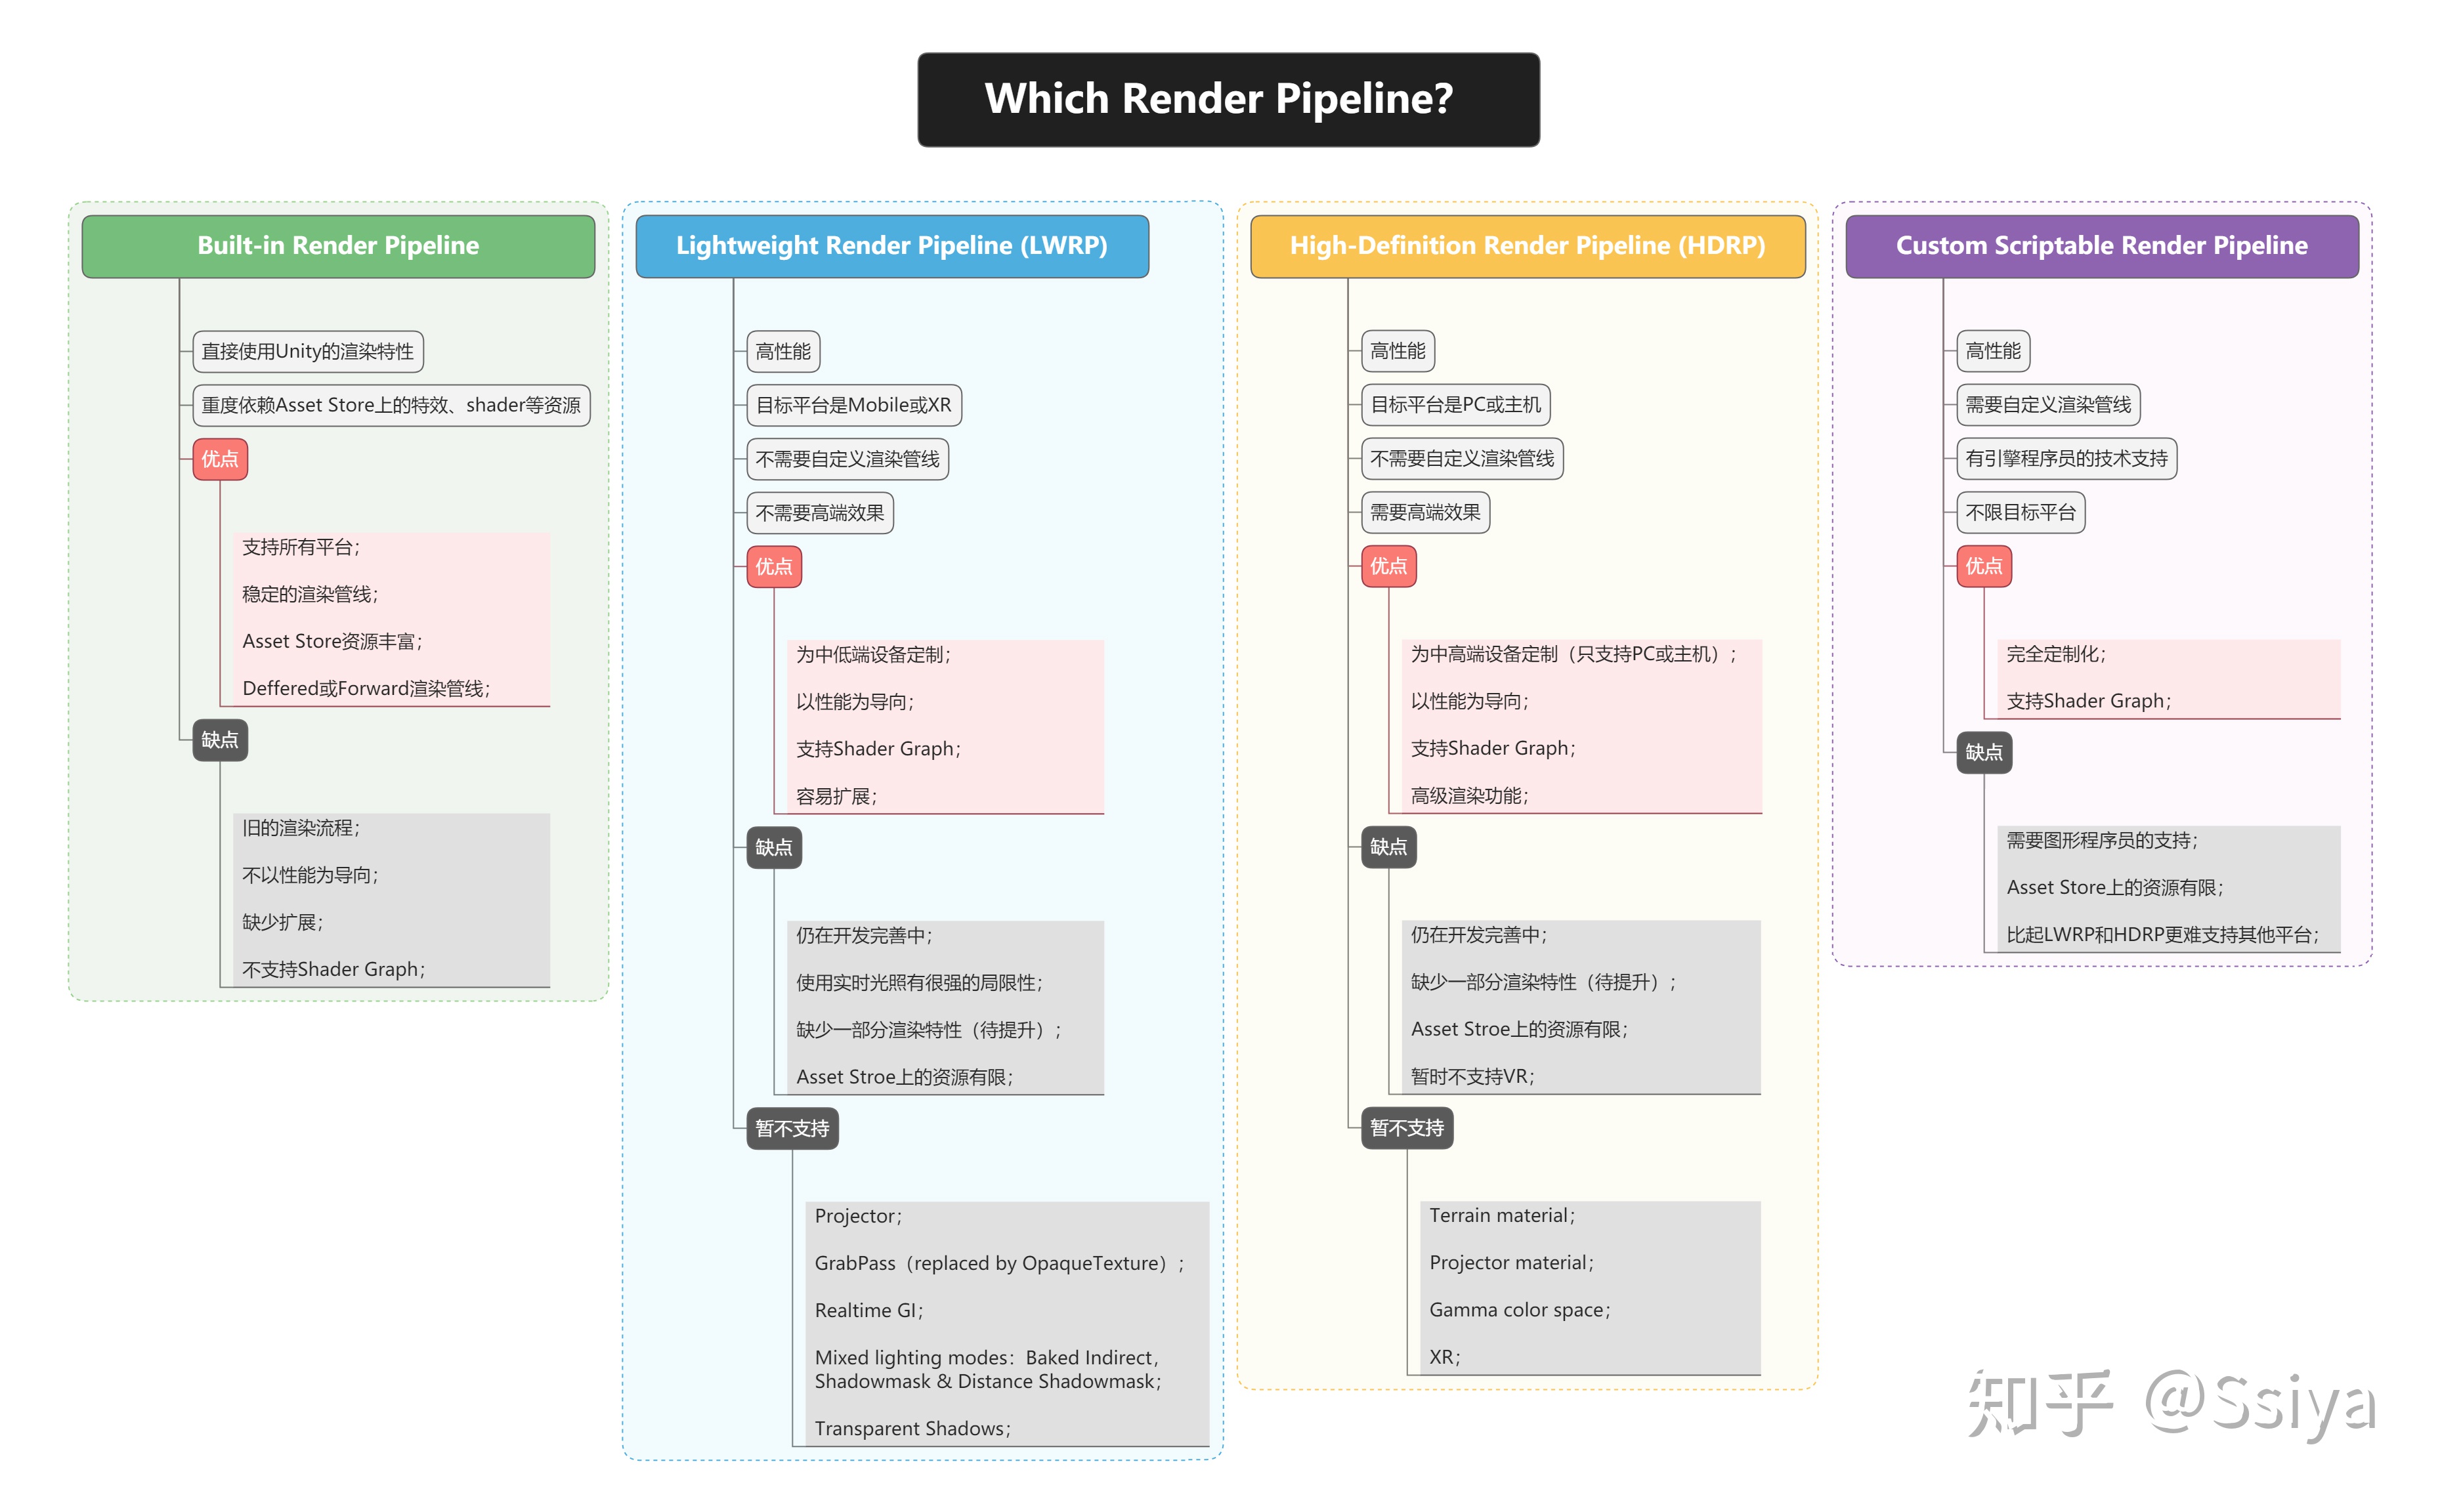The width and height of the screenshot is (2440, 1512).
Task: Click the 'Which Render Pipeline?' title node
Action: (x=1227, y=99)
